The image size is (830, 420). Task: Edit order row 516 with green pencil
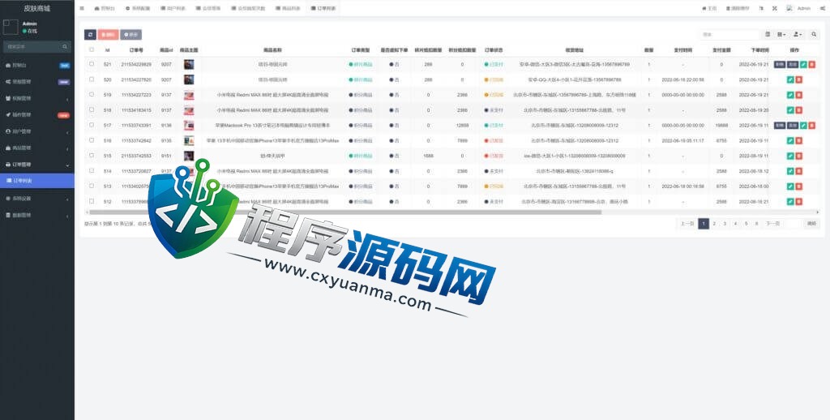pos(790,141)
